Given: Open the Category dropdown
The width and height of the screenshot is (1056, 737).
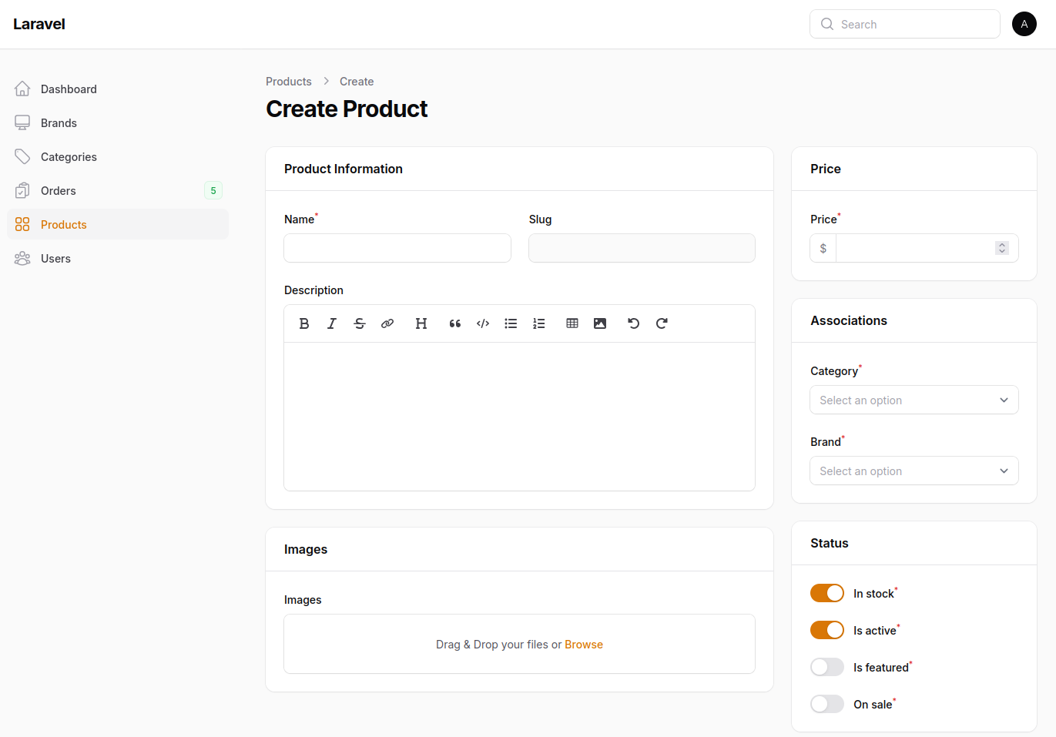Looking at the screenshot, I should point(914,400).
